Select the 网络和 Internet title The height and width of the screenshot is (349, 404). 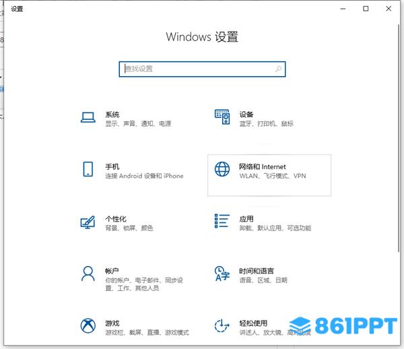[263, 167]
